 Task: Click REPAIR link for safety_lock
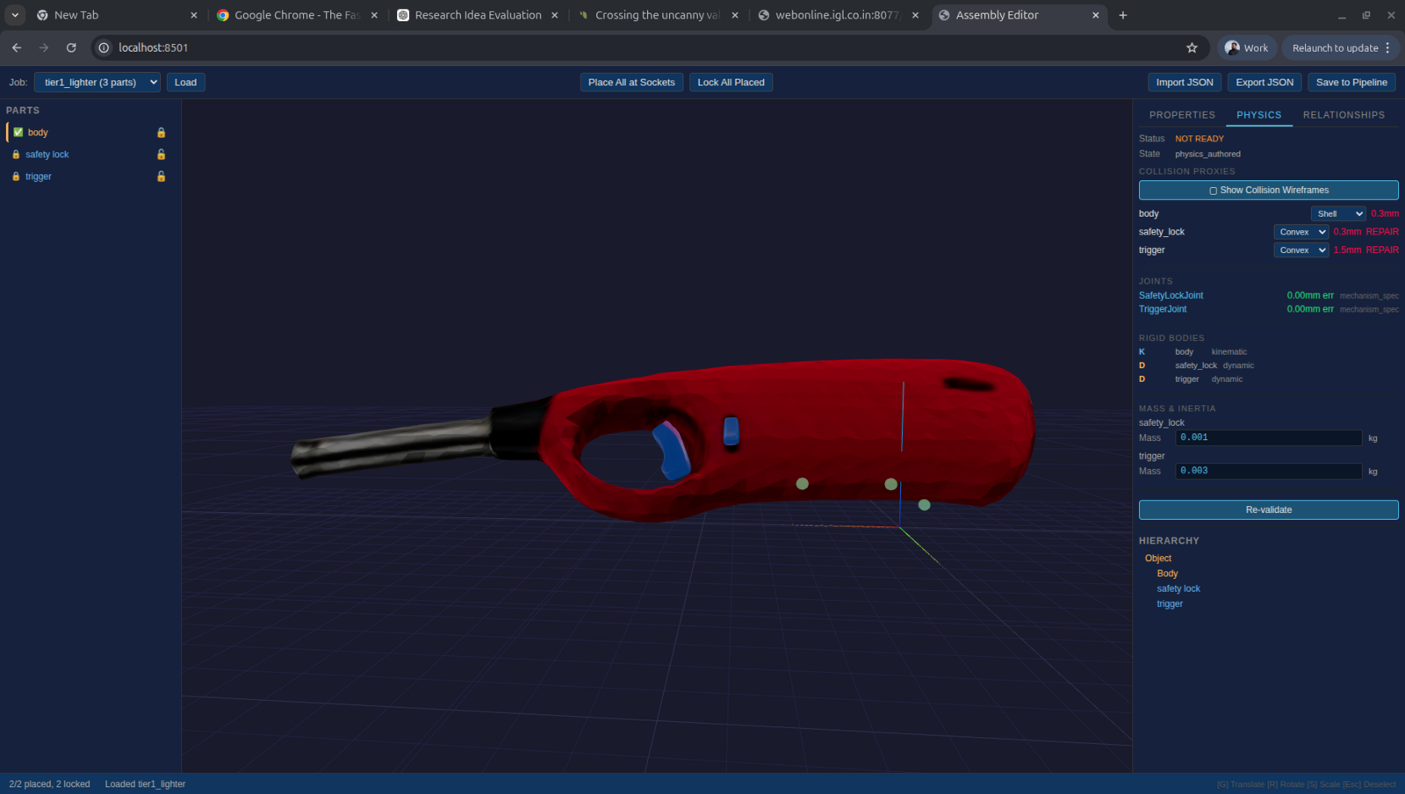(x=1382, y=232)
